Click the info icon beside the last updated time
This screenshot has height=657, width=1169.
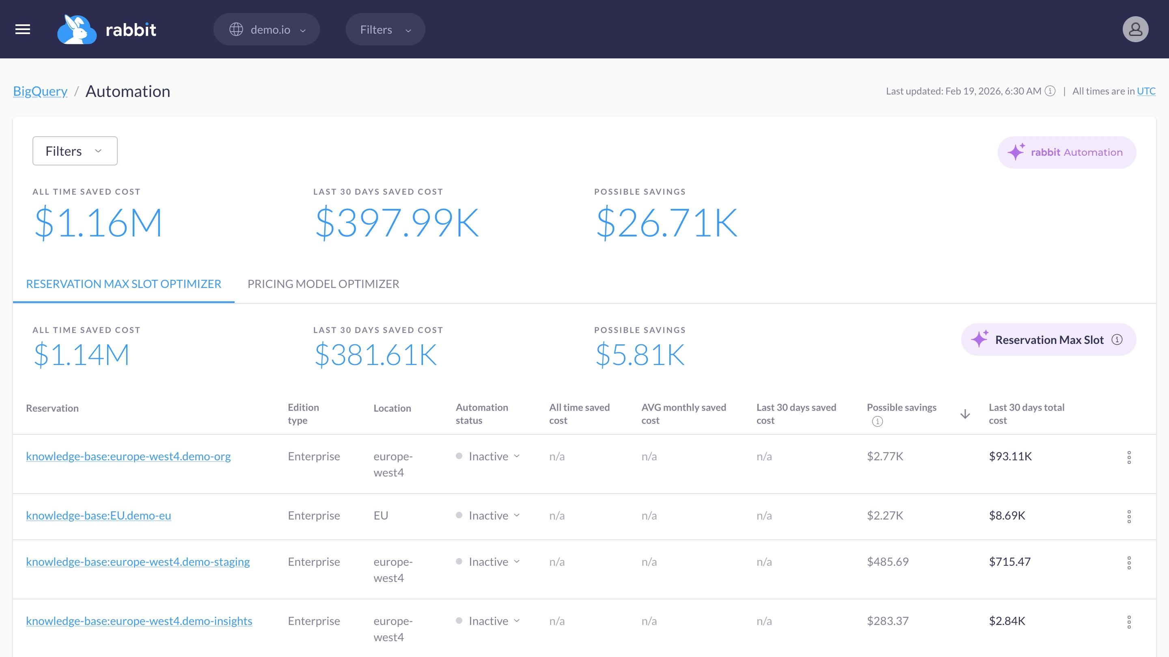click(1050, 91)
